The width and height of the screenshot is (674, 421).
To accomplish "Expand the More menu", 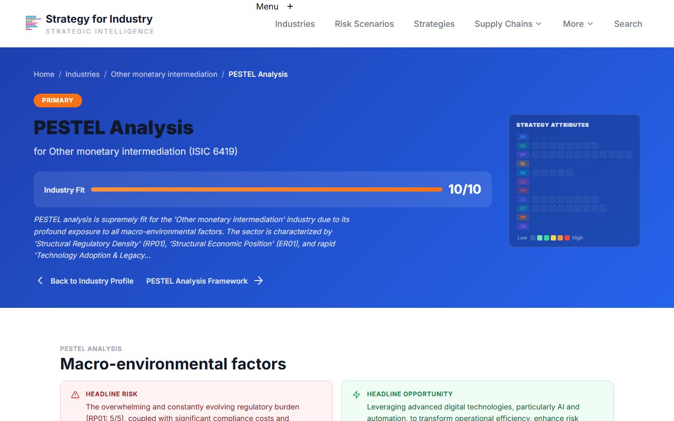I will [x=577, y=24].
